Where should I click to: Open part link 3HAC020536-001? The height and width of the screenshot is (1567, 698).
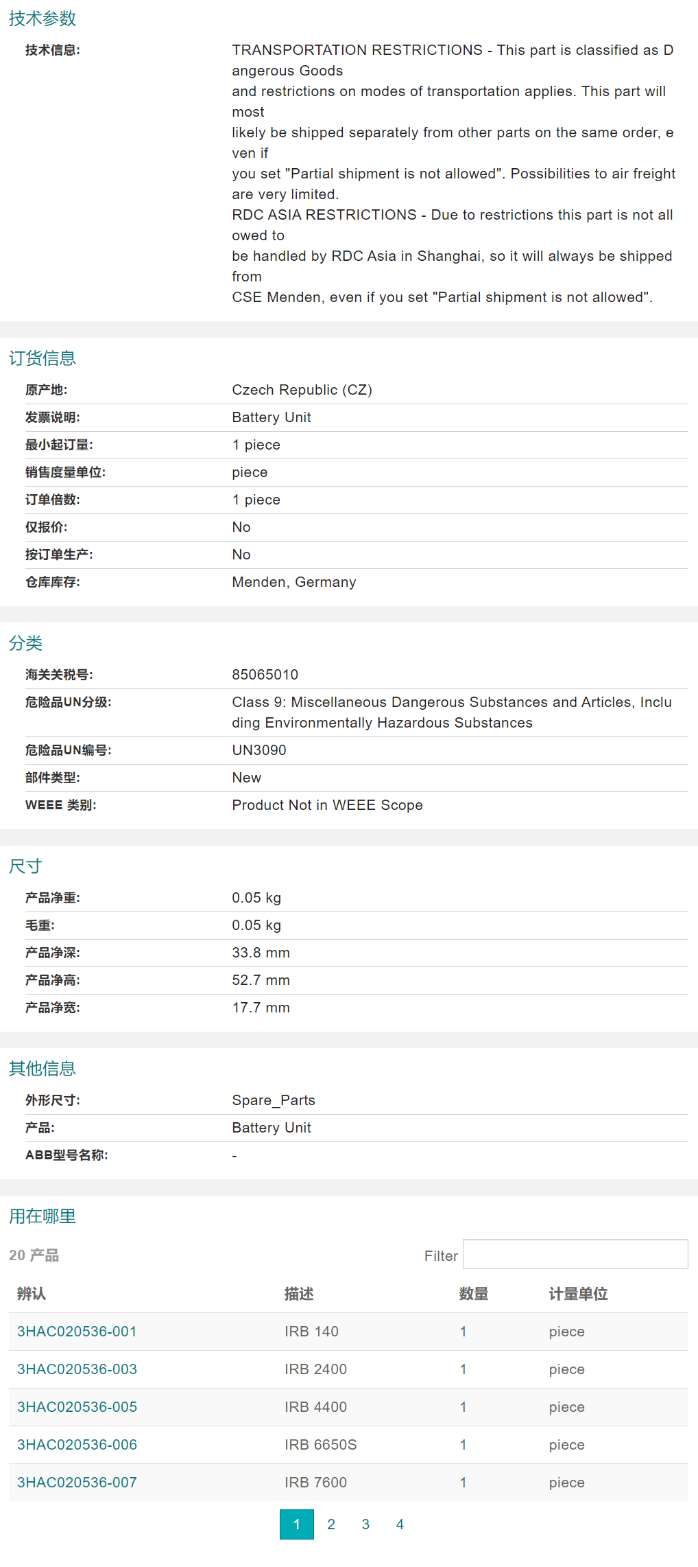tap(77, 1332)
